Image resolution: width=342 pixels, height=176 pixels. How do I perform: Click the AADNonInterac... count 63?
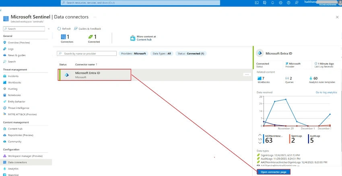click(x=274, y=139)
